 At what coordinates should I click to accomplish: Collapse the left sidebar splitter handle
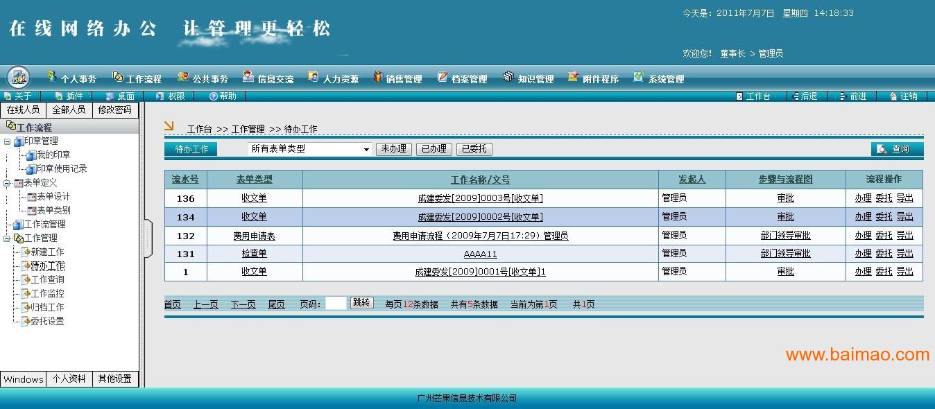tap(148, 238)
